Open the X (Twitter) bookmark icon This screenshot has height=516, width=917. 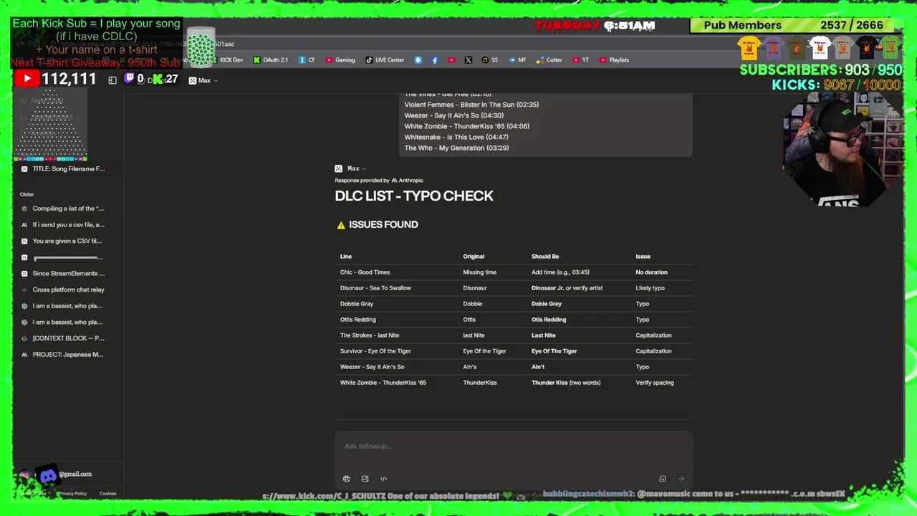click(468, 60)
